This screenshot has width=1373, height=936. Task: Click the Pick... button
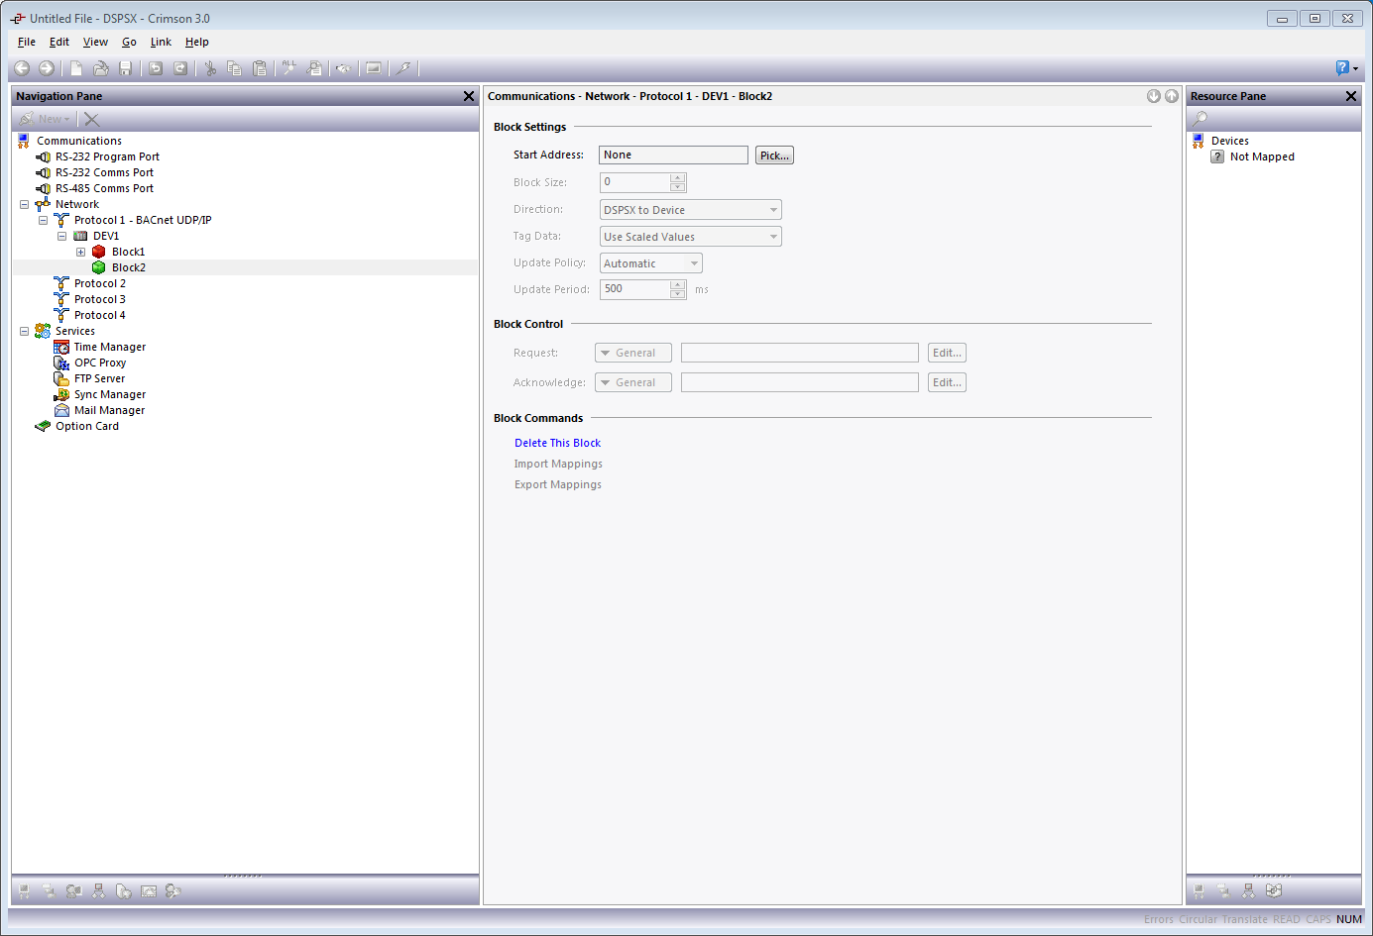coord(774,156)
